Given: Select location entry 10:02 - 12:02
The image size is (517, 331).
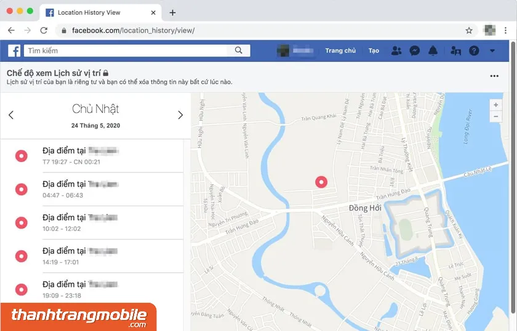Looking at the screenshot, I should 92,223.
